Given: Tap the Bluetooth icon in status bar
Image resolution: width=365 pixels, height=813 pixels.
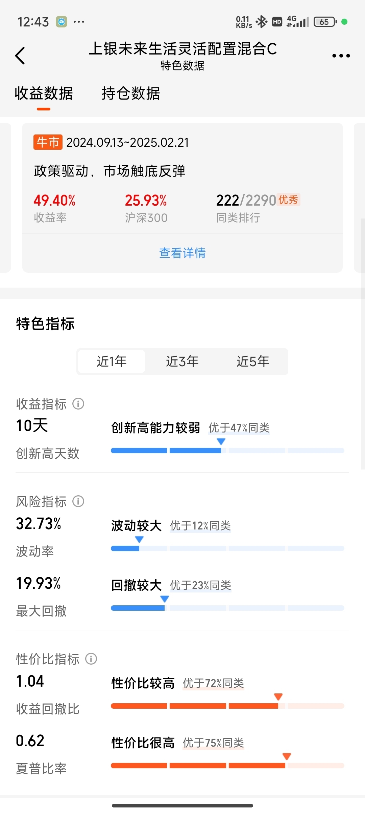Looking at the screenshot, I should pyautogui.click(x=261, y=22).
